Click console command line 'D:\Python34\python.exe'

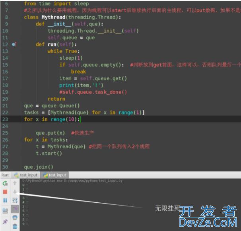[x=72, y=181]
